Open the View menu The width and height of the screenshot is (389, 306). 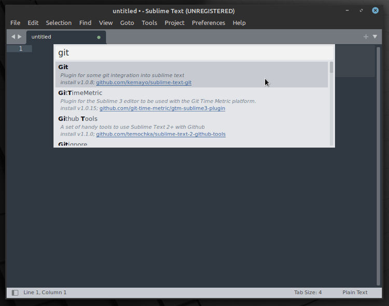[106, 23]
